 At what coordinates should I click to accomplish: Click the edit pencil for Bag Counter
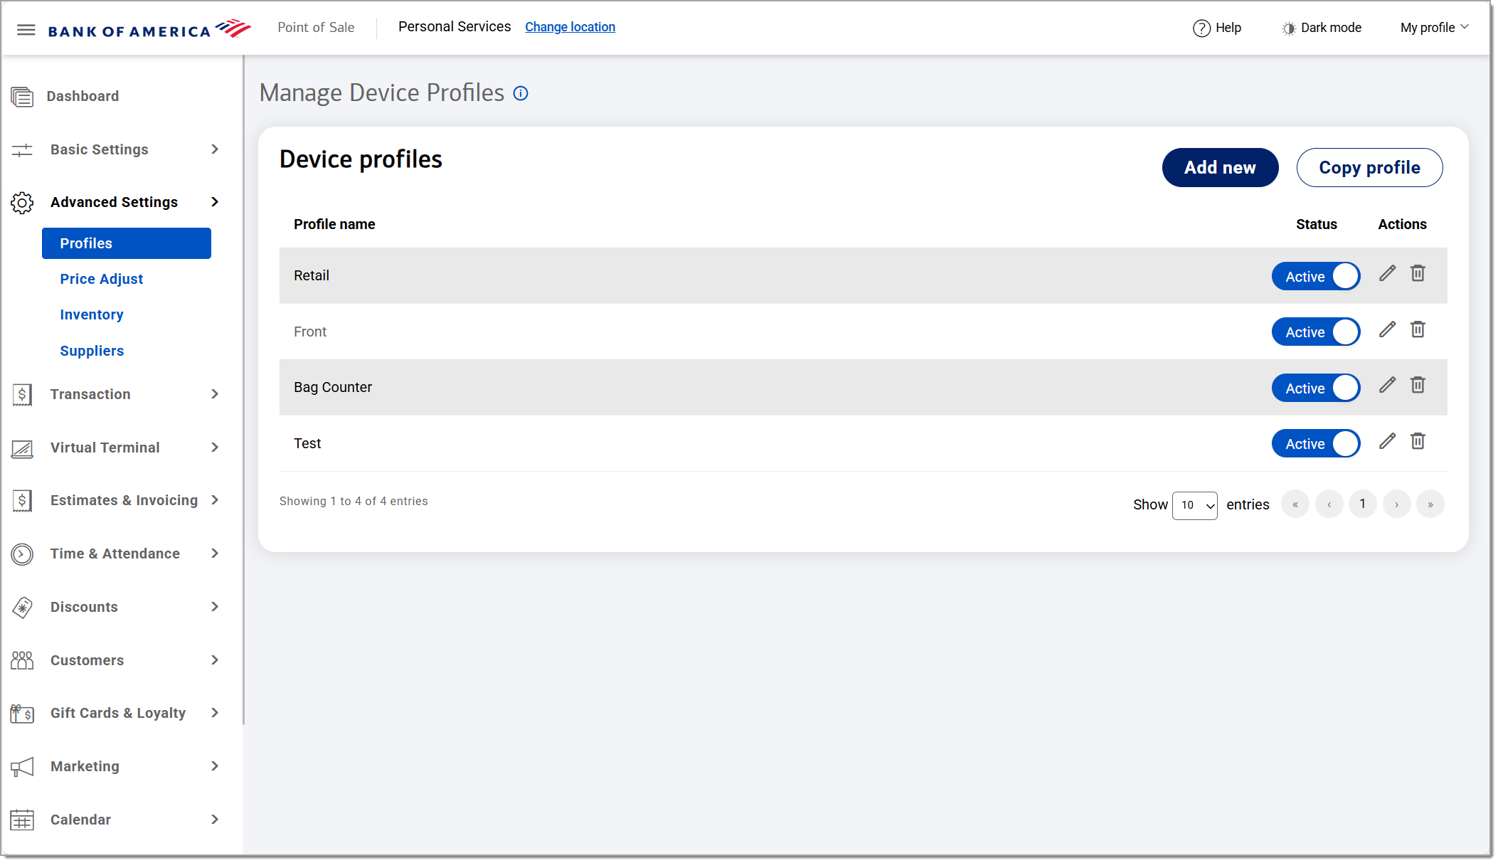tap(1387, 386)
